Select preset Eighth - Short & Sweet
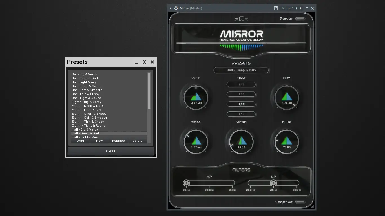Screen dimensions: 385x216 pos(109,114)
